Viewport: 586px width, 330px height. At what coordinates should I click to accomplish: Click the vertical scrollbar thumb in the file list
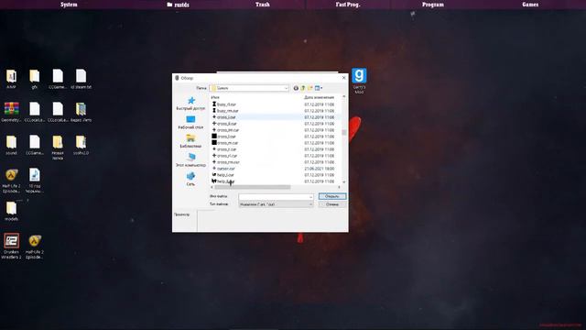pos(344,132)
